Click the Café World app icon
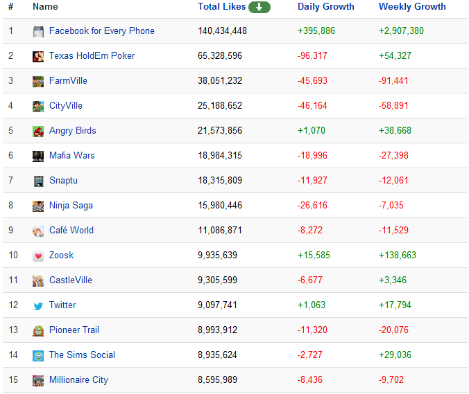Viewport: 469px width, 394px height. coord(38,231)
